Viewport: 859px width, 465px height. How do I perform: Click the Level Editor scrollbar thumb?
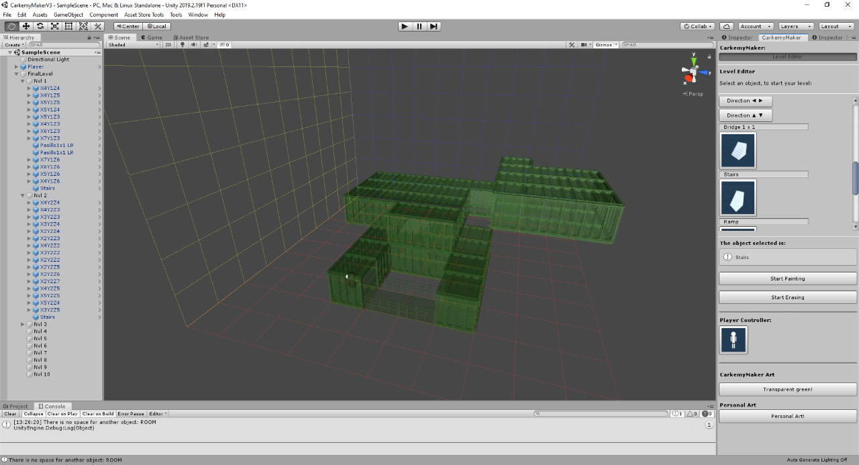pyautogui.click(x=856, y=178)
